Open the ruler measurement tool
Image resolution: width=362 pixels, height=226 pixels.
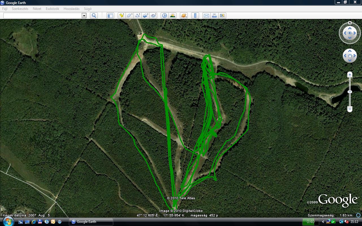[x=195, y=16]
